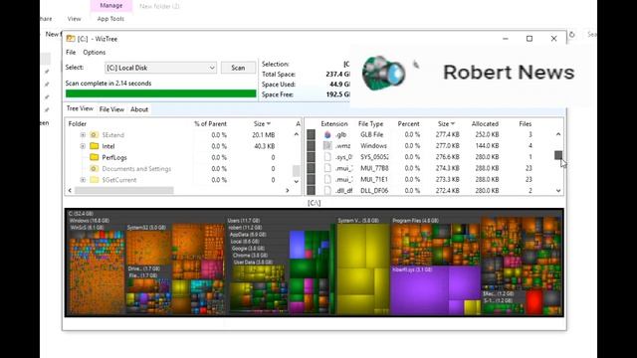Click the SYS_0505 file type icon
The image size is (637, 358).
click(x=327, y=157)
